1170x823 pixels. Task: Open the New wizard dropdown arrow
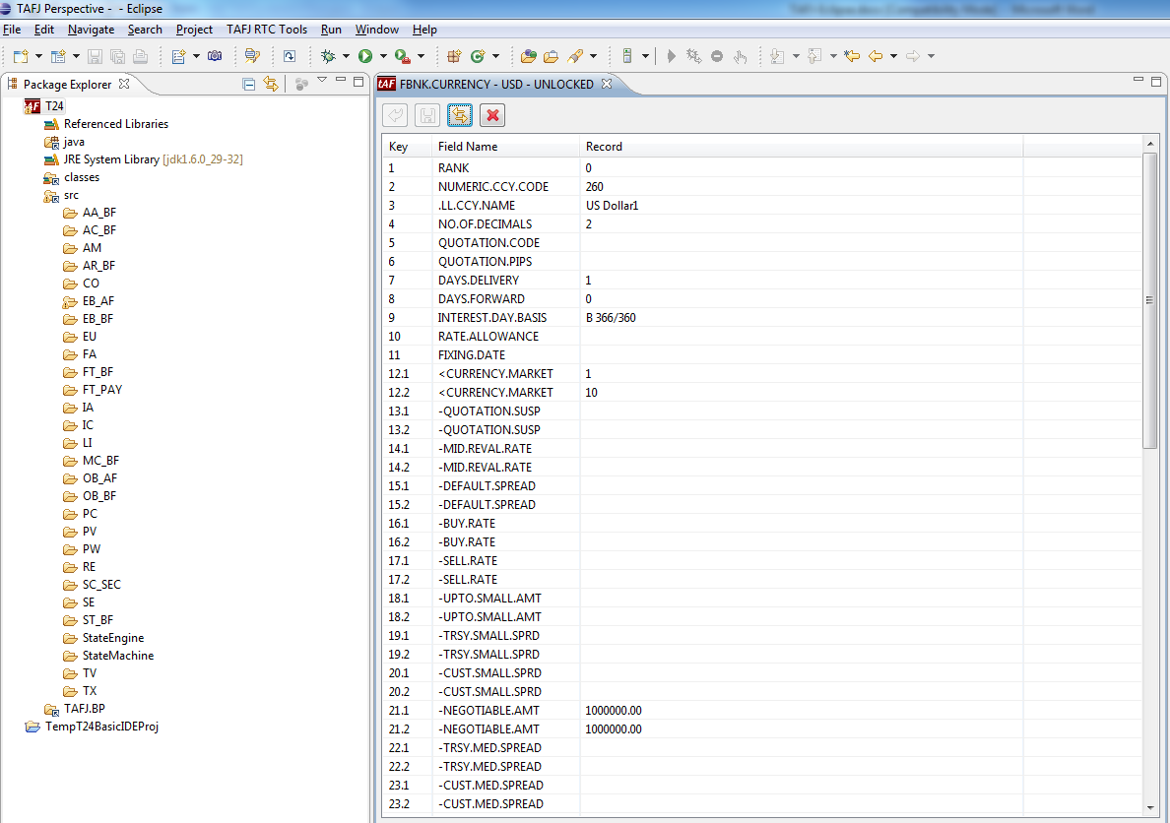pos(38,56)
